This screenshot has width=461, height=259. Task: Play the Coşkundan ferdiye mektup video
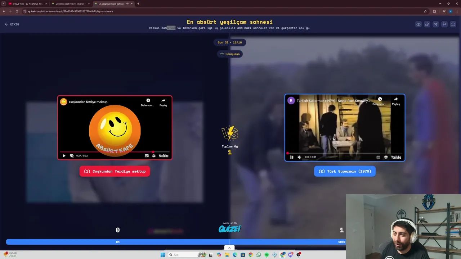point(64,156)
